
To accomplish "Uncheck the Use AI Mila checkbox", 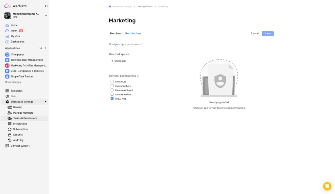I will coord(112,99).
